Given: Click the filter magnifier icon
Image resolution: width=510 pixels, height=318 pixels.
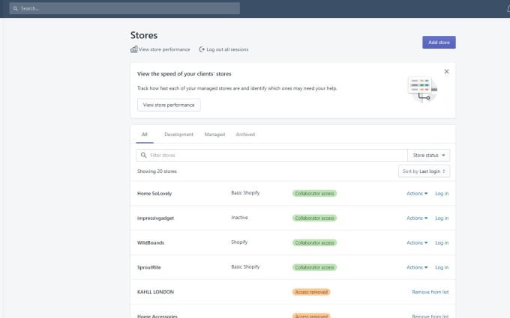Looking at the screenshot, I should pyautogui.click(x=143, y=155).
